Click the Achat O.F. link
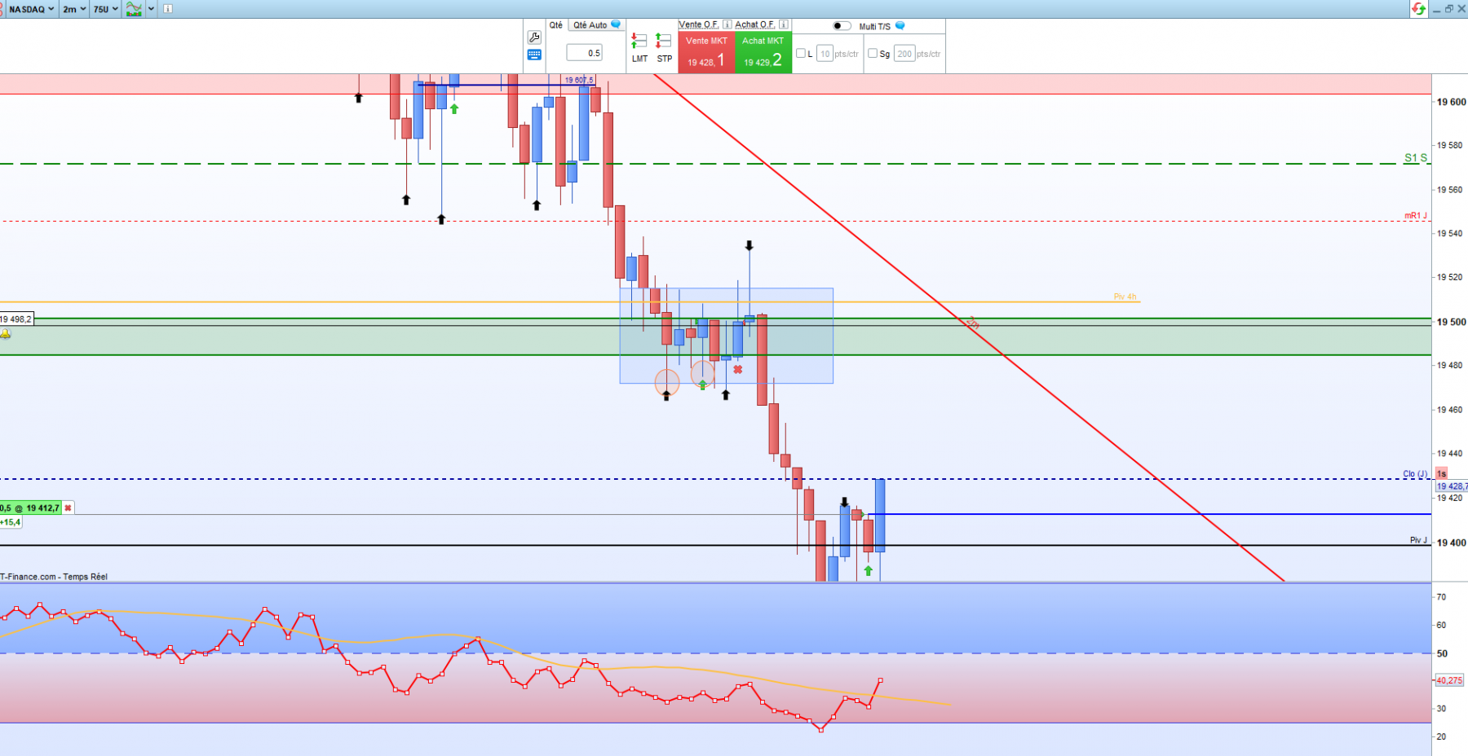Image resolution: width=1468 pixels, height=756 pixels. tap(755, 24)
